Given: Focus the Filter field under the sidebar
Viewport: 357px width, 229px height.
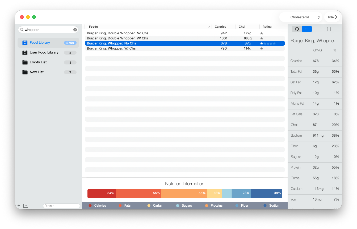Looking at the screenshot, I should click(x=61, y=206).
